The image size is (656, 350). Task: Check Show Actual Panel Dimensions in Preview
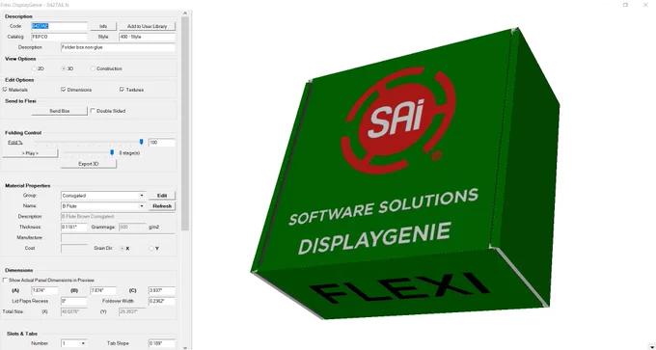coord(5,280)
